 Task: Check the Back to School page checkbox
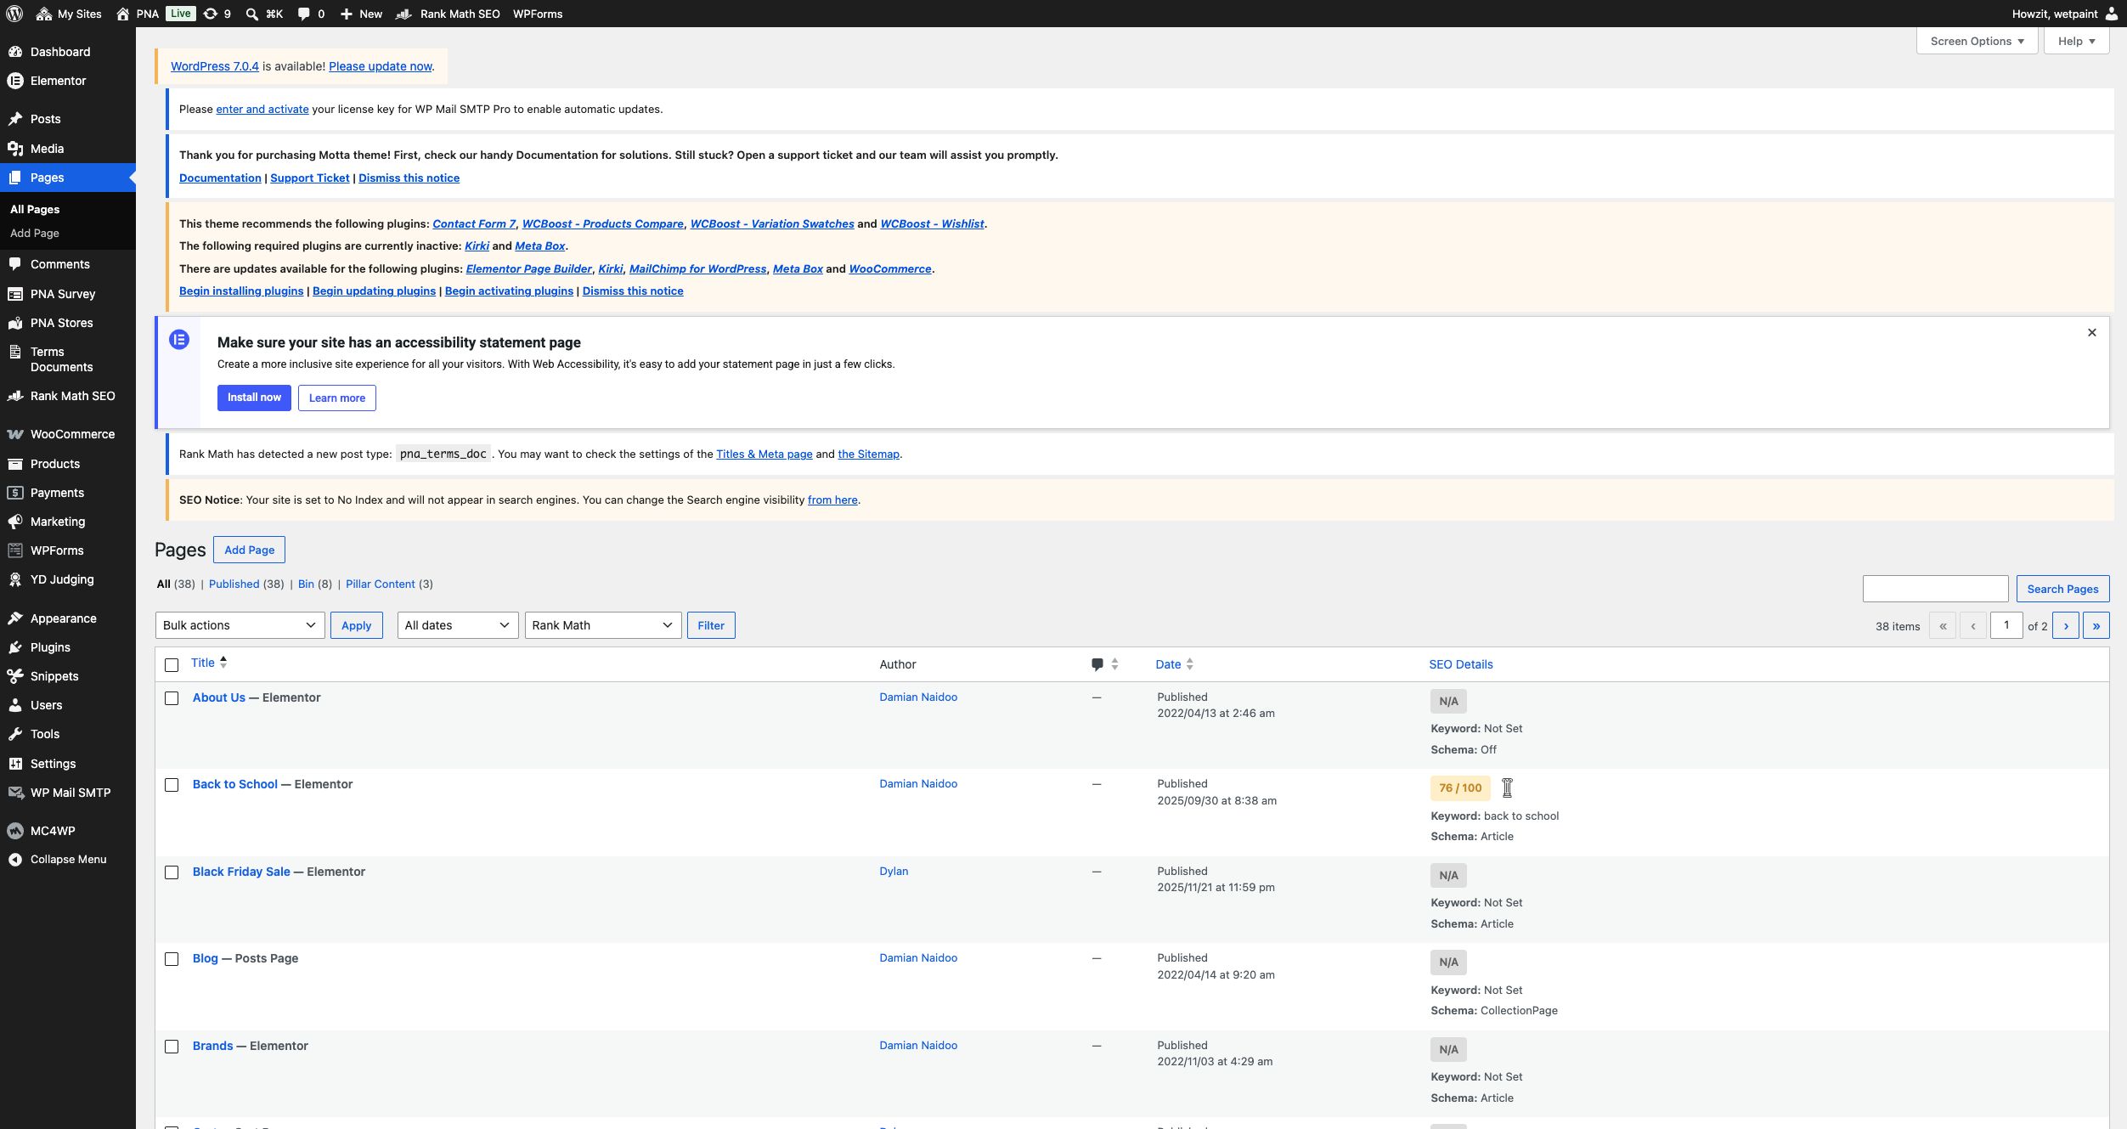172,785
